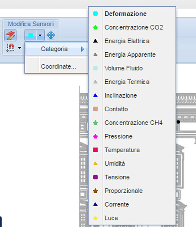Image resolution: width=196 pixels, height=227 pixels.
Task: Expand the Categoria submenu
Action: [55, 49]
